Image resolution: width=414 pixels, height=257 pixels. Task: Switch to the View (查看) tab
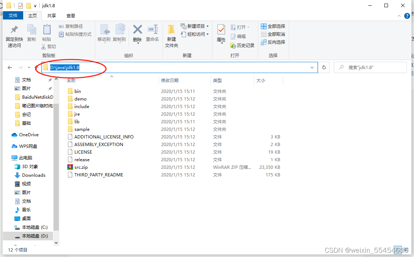tap(70, 16)
